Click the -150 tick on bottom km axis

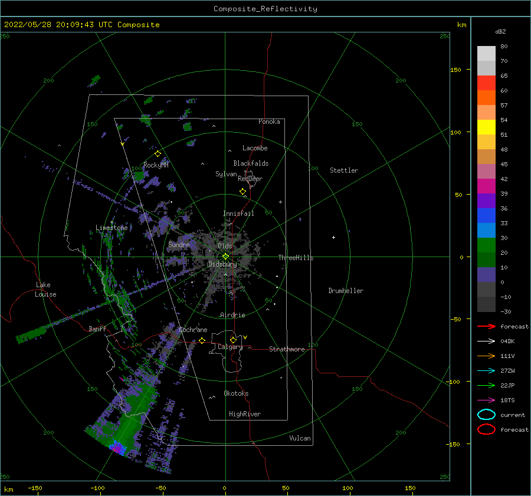click(35, 488)
